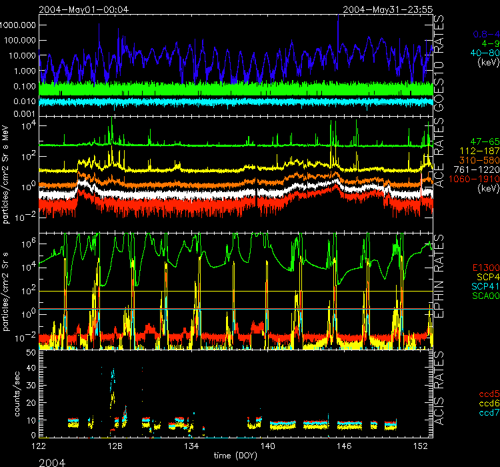This screenshot has width=500, height=467.
Task: Click the start date 2004-May01-00:04 label
Action: pyautogui.click(x=83, y=9)
